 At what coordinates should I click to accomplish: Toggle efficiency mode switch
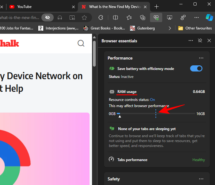click(x=196, y=68)
